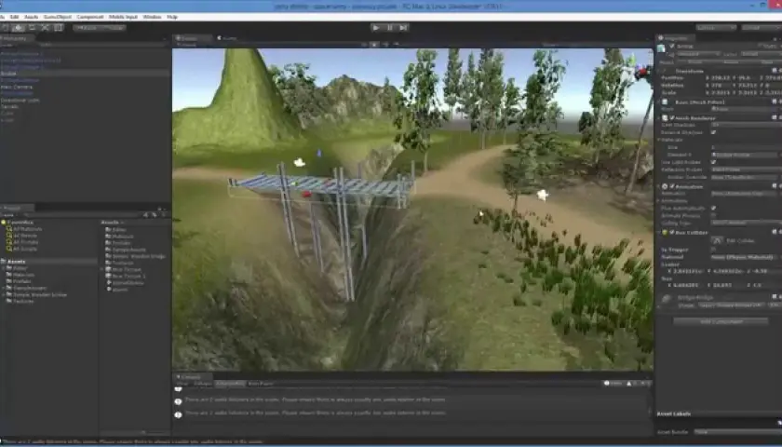Screen dimensions: 782x447
Task: Toggle console warning message count icon
Action: (631, 383)
